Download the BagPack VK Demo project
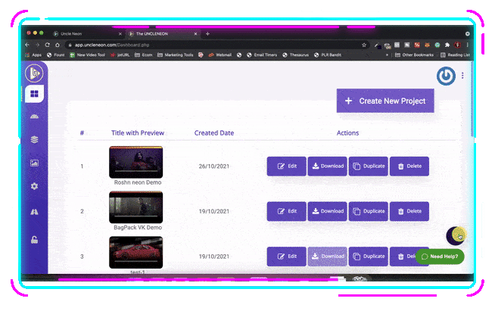The height and width of the screenshot is (311, 495). tap(328, 211)
